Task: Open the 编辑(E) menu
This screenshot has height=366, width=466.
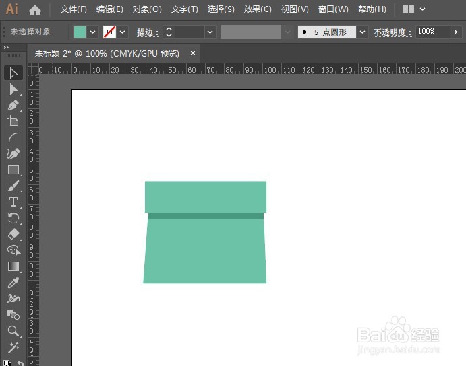Action: [x=110, y=9]
